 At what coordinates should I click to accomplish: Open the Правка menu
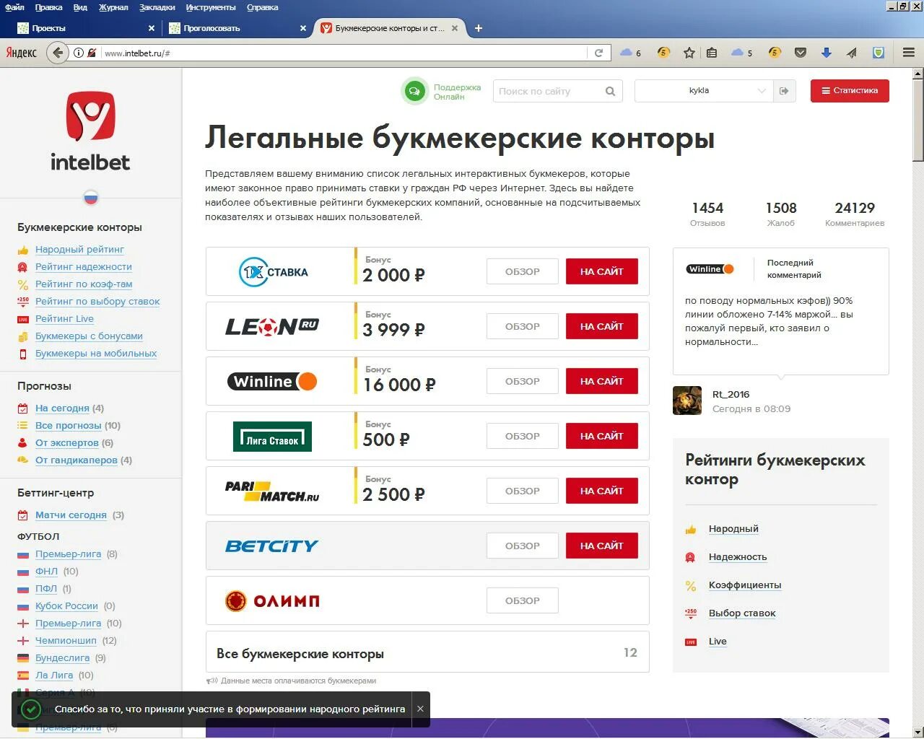48,7
